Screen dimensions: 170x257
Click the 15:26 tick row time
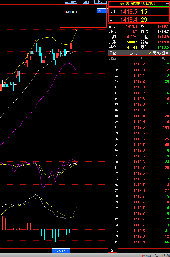pyautogui.click(x=114, y=64)
